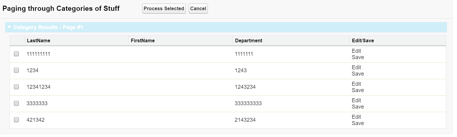Select the checkbox for LastName 1234

coord(17,70)
